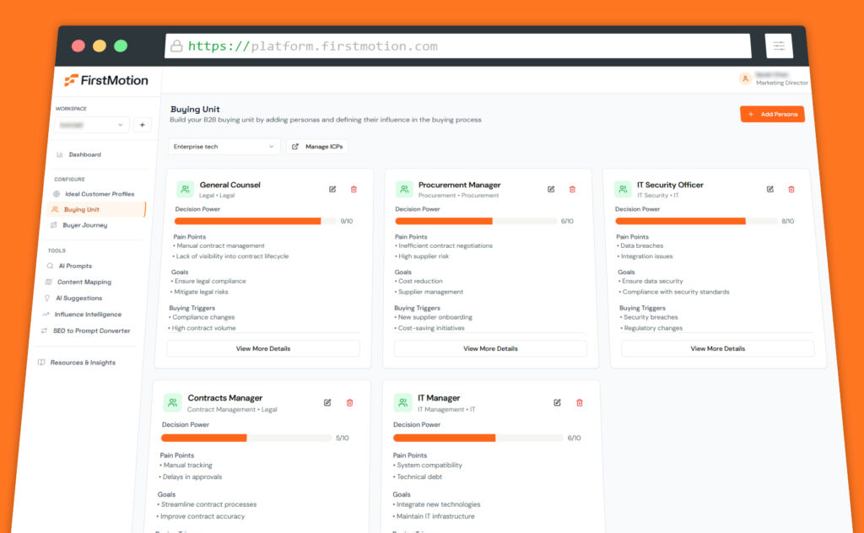Click the plus button to add a workspace
The width and height of the screenshot is (864, 533).
click(x=142, y=124)
